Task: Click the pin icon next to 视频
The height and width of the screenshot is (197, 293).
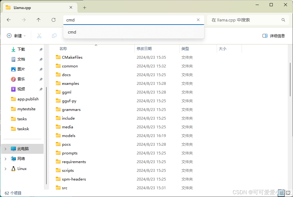Action: pos(41,89)
